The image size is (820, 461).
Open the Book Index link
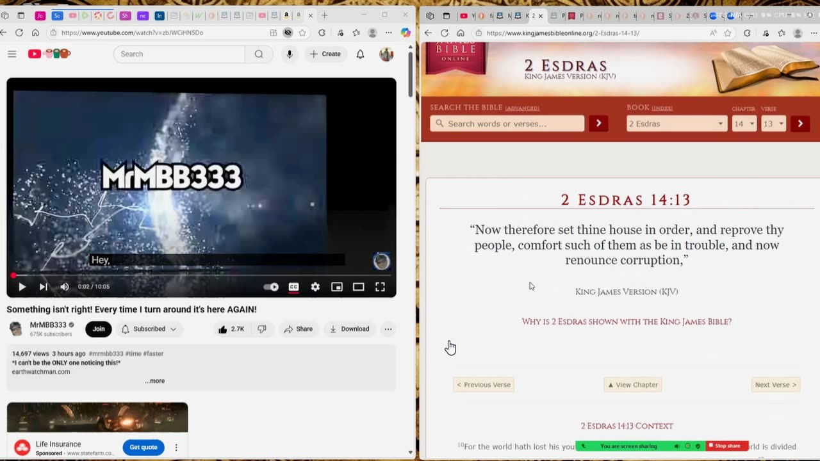tap(662, 108)
